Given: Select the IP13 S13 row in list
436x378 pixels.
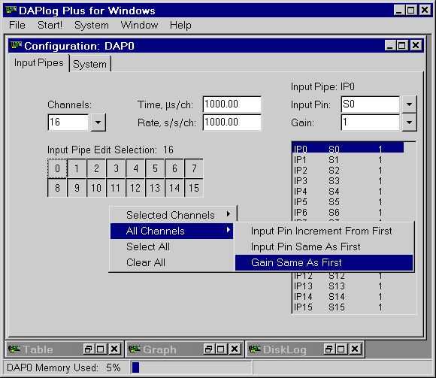Looking at the screenshot, I should point(348,286).
